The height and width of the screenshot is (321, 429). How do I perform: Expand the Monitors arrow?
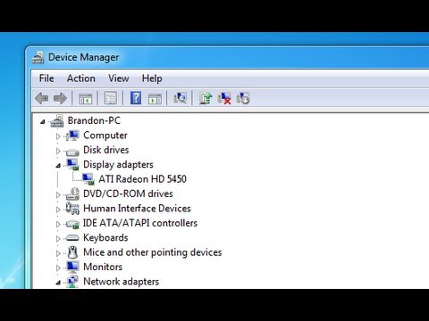click(58, 267)
